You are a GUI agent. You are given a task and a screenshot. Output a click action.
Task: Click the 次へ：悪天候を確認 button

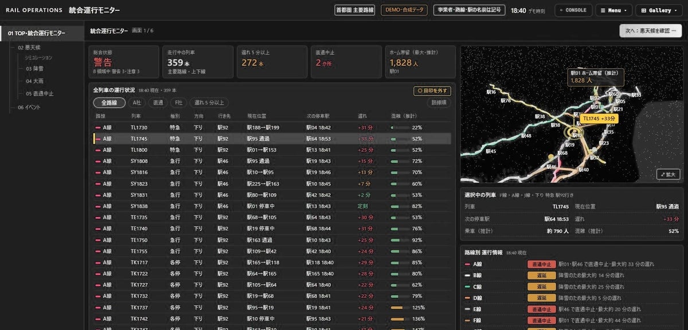point(651,31)
